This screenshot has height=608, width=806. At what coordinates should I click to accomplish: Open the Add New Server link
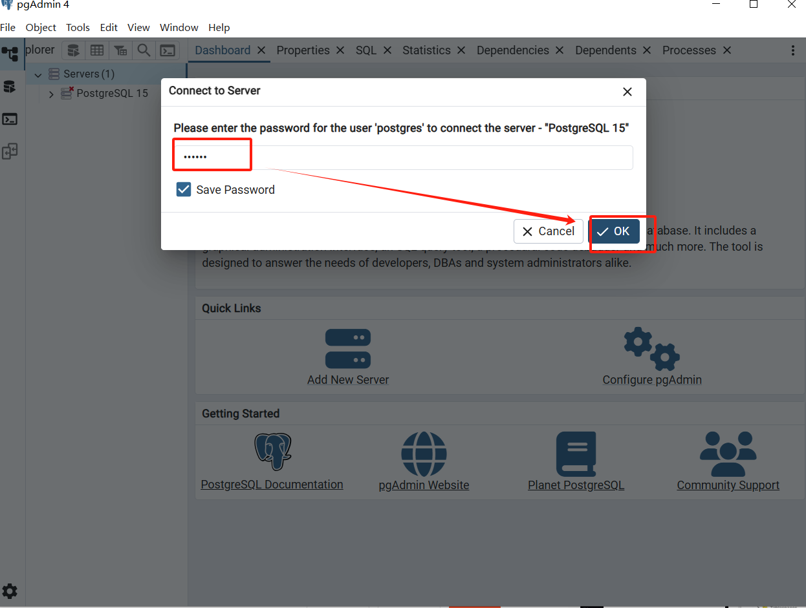click(348, 380)
